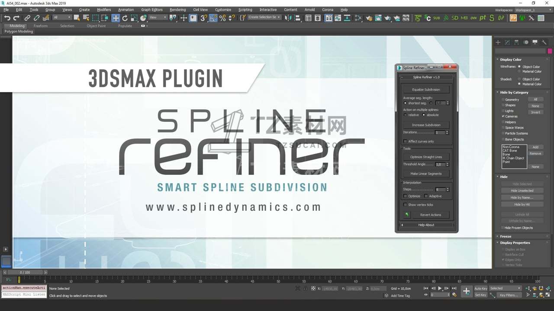Image resolution: width=554 pixels, height=311 pixels.
Task: Toggle the Percent Snap icon
Action: click(x=222, y=18)
